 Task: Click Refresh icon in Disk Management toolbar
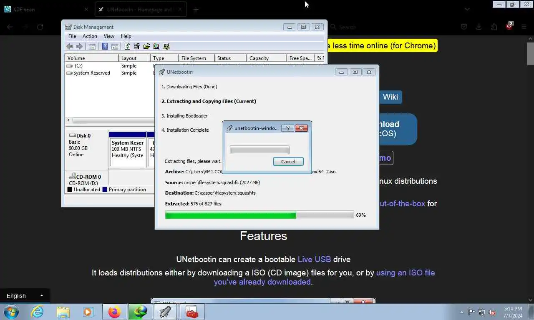coord(127,46)
